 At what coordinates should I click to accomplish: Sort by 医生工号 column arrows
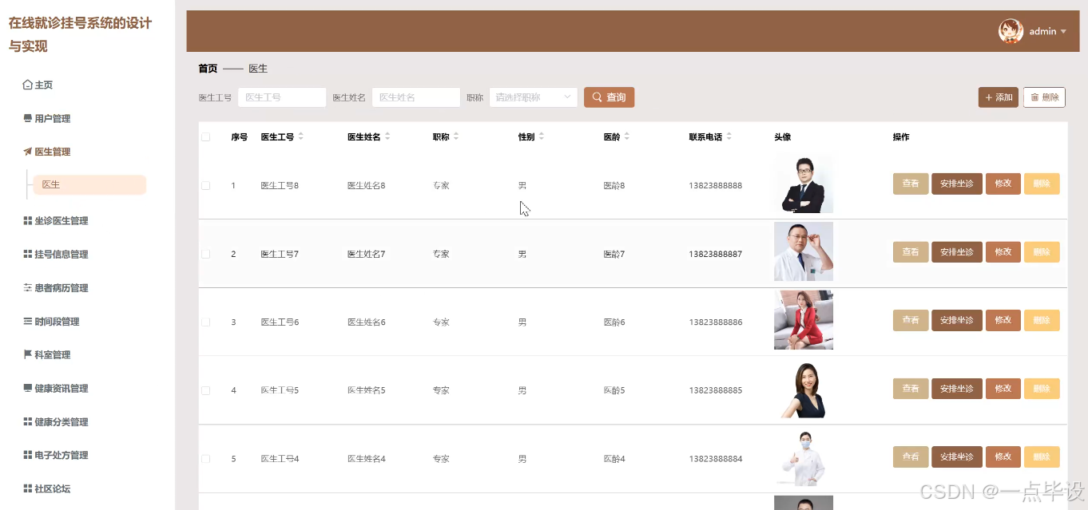click(x=301, y=136)
